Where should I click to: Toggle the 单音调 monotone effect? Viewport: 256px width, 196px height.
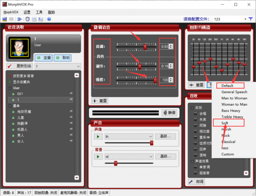click(x=195, y=167)
